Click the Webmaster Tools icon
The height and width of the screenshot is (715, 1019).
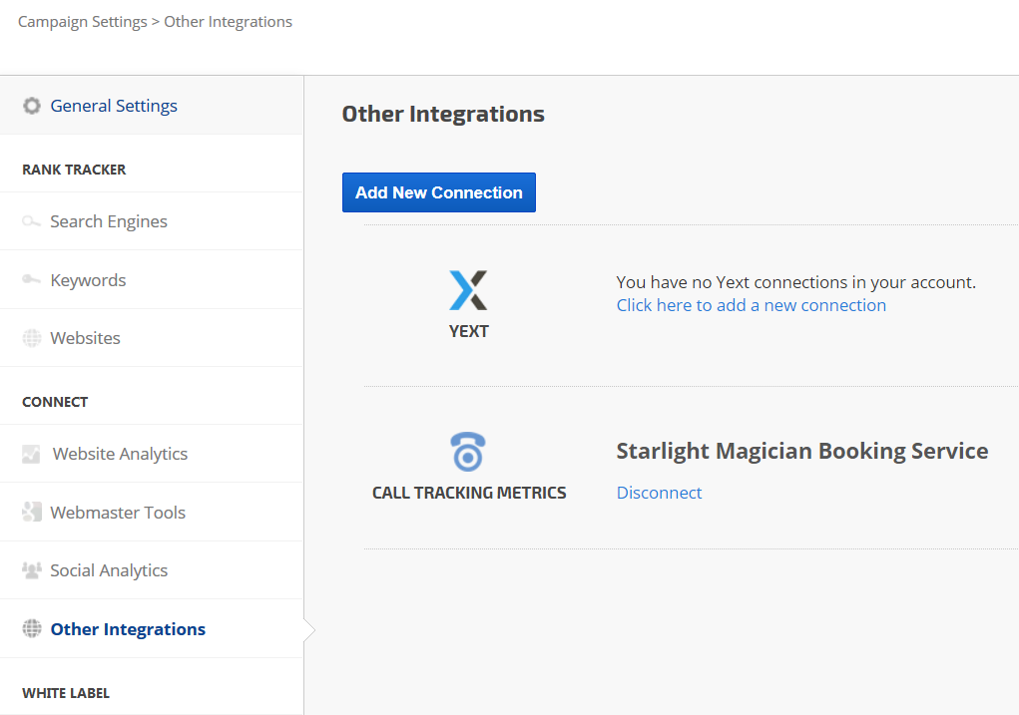click(x=32, y=513)
